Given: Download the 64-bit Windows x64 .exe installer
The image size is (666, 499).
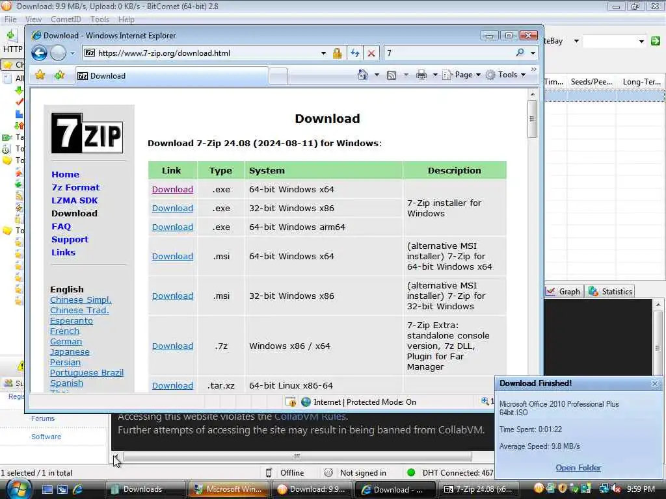Looking at the screenshot, I should click(x=172, y=189).
